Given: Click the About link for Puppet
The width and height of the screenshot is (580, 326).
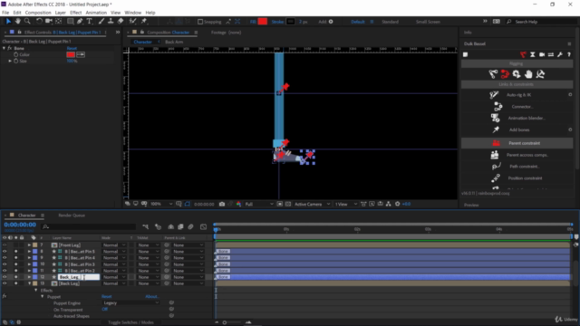Looking at the screenshot, I should pyautogui.click(x=152, y=296).
